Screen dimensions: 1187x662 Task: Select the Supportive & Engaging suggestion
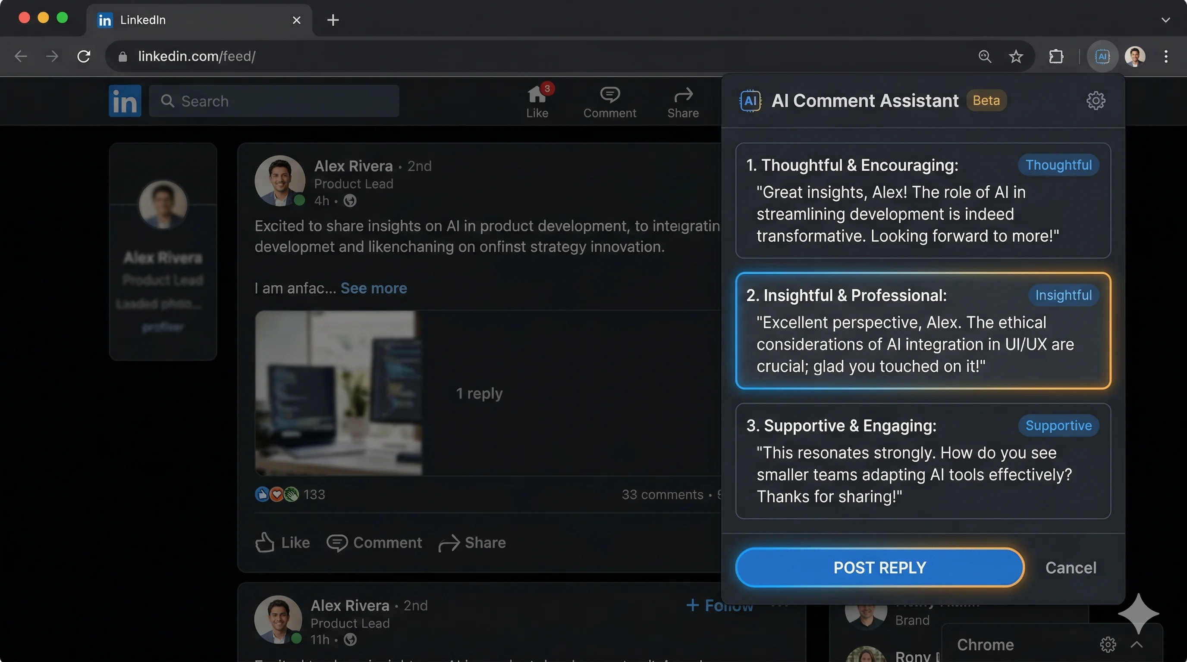click(x=923, y=461)
